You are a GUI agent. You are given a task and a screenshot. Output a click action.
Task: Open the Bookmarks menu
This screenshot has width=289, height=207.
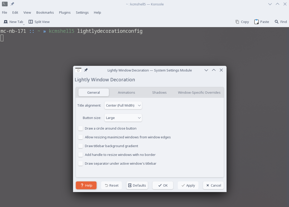[45, 13]
